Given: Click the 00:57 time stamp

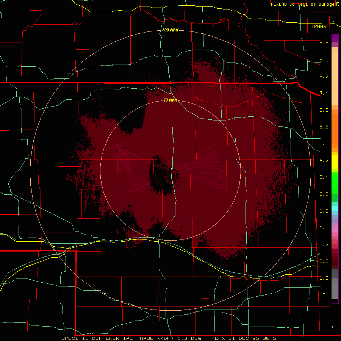Looking at the screenshot, I should pos(271,338).
